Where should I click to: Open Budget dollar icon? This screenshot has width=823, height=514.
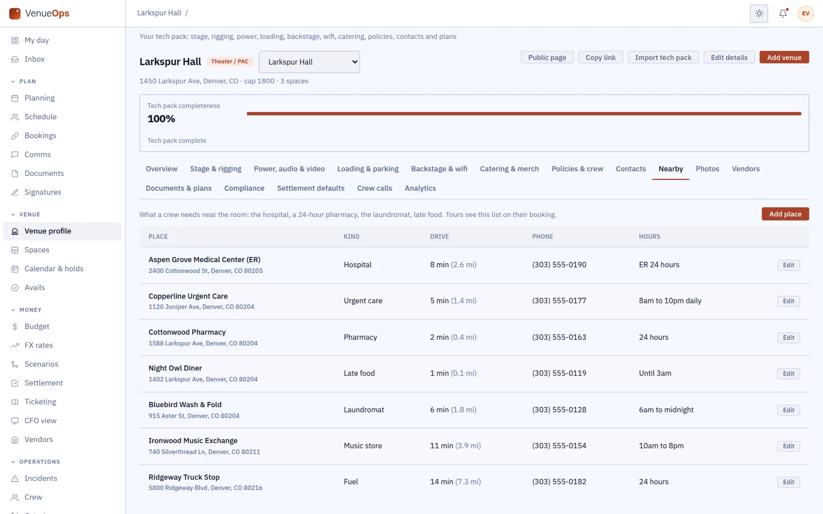[x=15, y=326]
